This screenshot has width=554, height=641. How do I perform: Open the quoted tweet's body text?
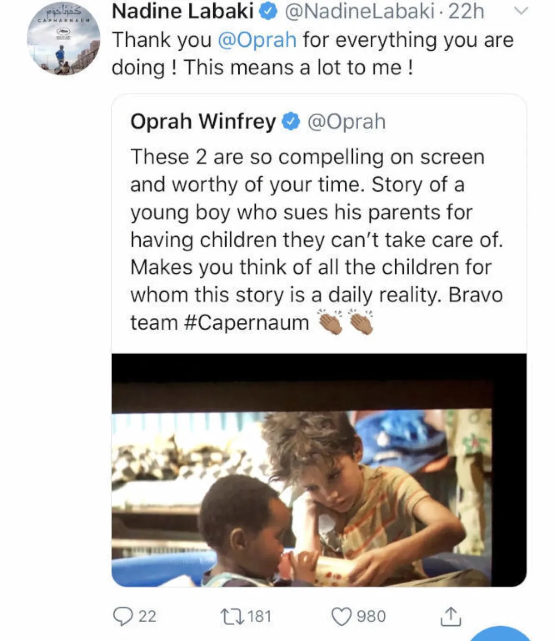pyautogui.click(x=316, y=240)
